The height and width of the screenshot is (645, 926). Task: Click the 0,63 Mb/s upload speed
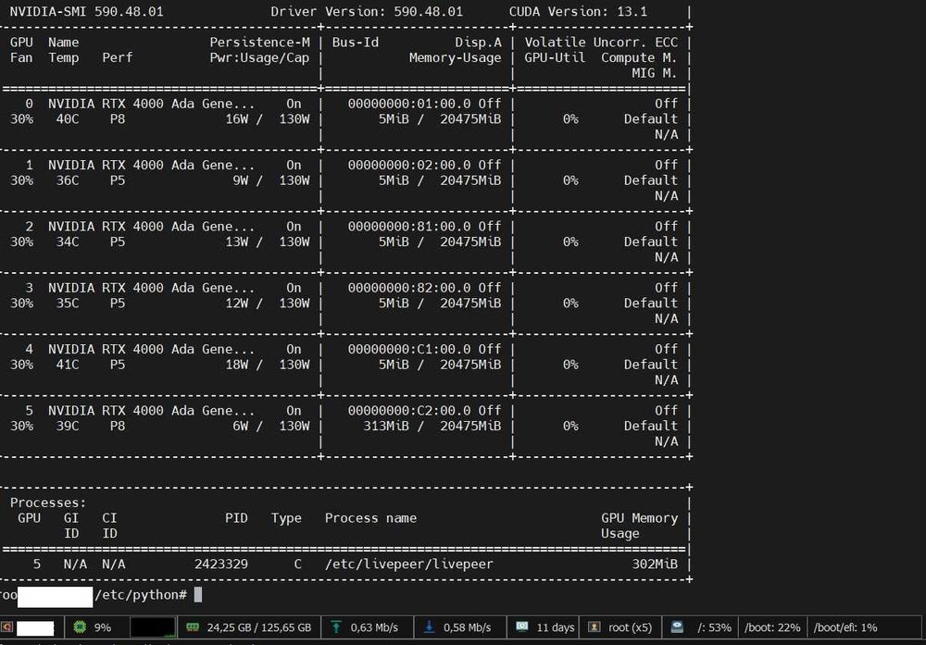(374, 627)
